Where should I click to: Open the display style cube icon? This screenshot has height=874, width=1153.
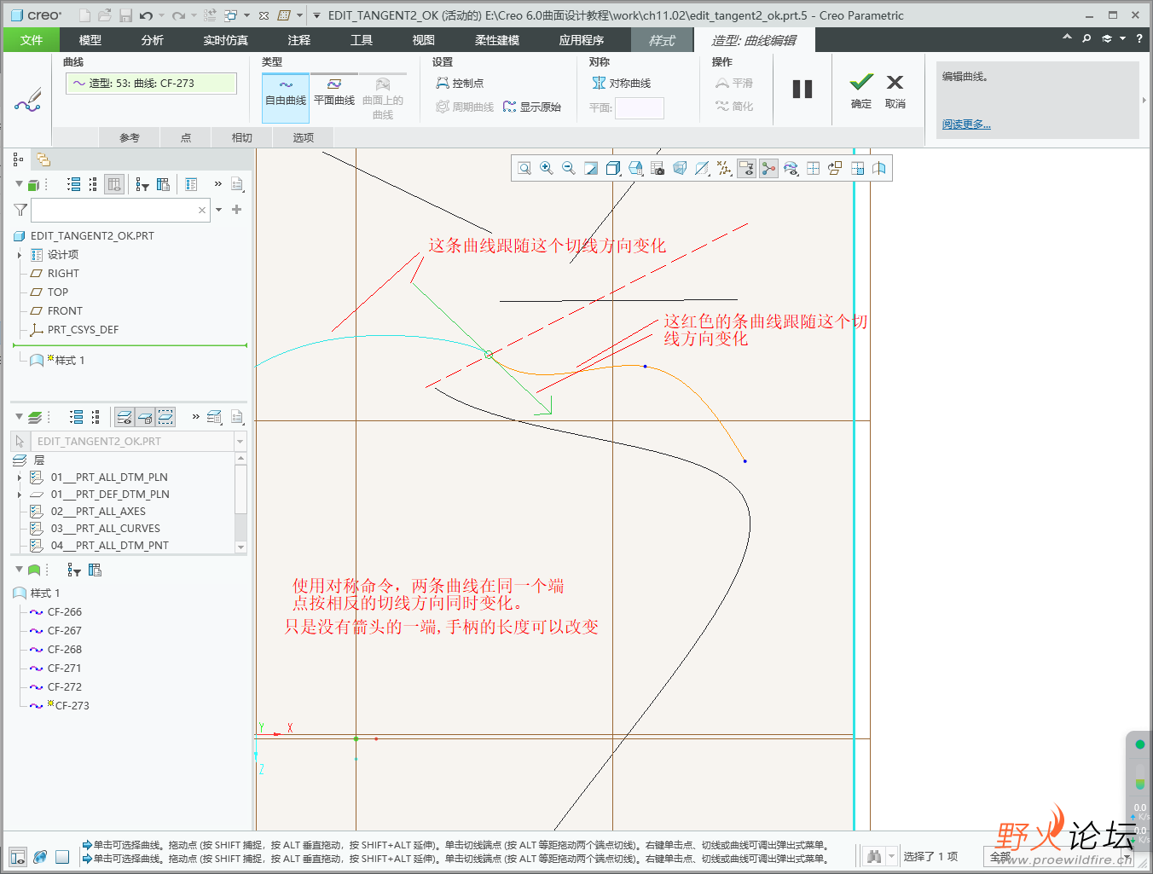(613, 169)
